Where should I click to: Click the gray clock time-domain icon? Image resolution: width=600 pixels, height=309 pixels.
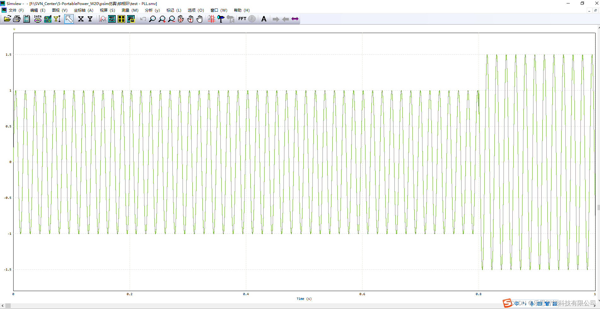point(252,19)
